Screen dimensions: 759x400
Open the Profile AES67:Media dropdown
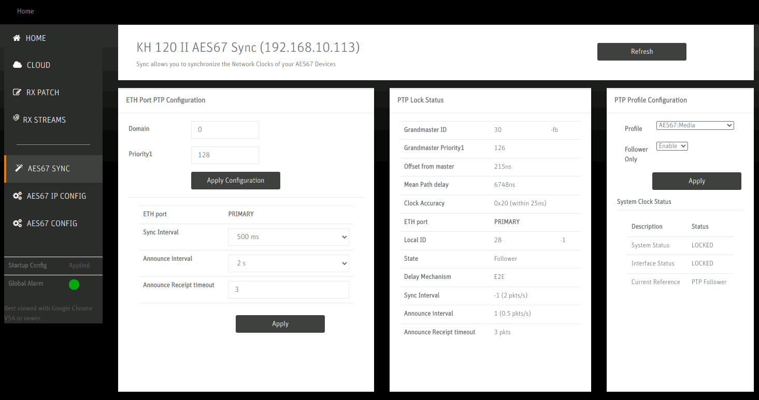[695, 125]
